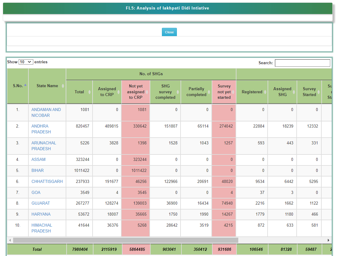Toggle sorting on Not yet assigned to CRP
The image size is (340, 256).
147,92
